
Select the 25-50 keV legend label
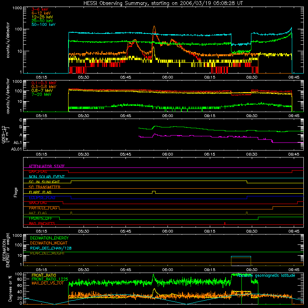42,21
